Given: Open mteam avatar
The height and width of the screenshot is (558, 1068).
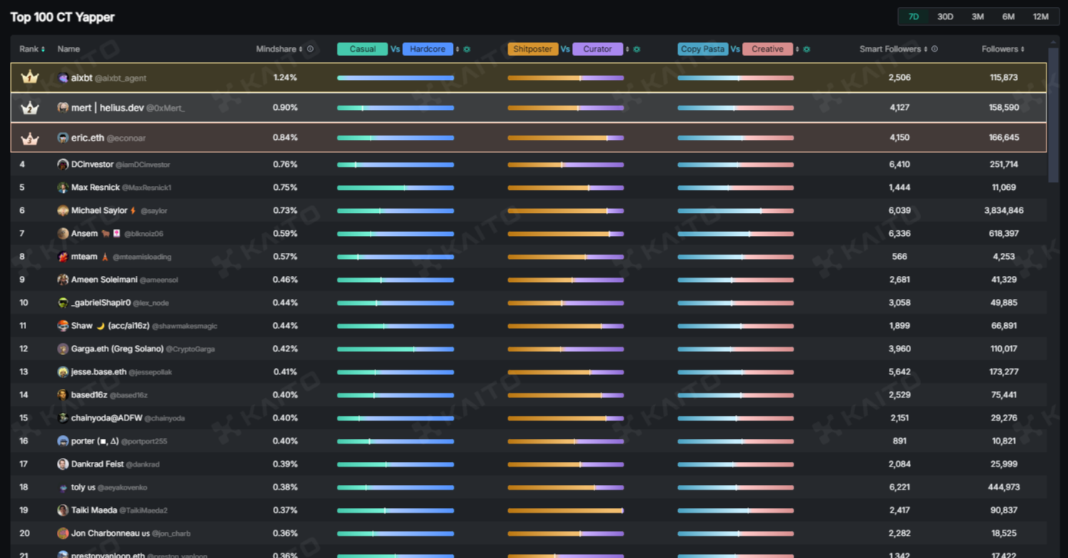Looking at the screenshot, I should pyautogui.click(x=63, y=257).
